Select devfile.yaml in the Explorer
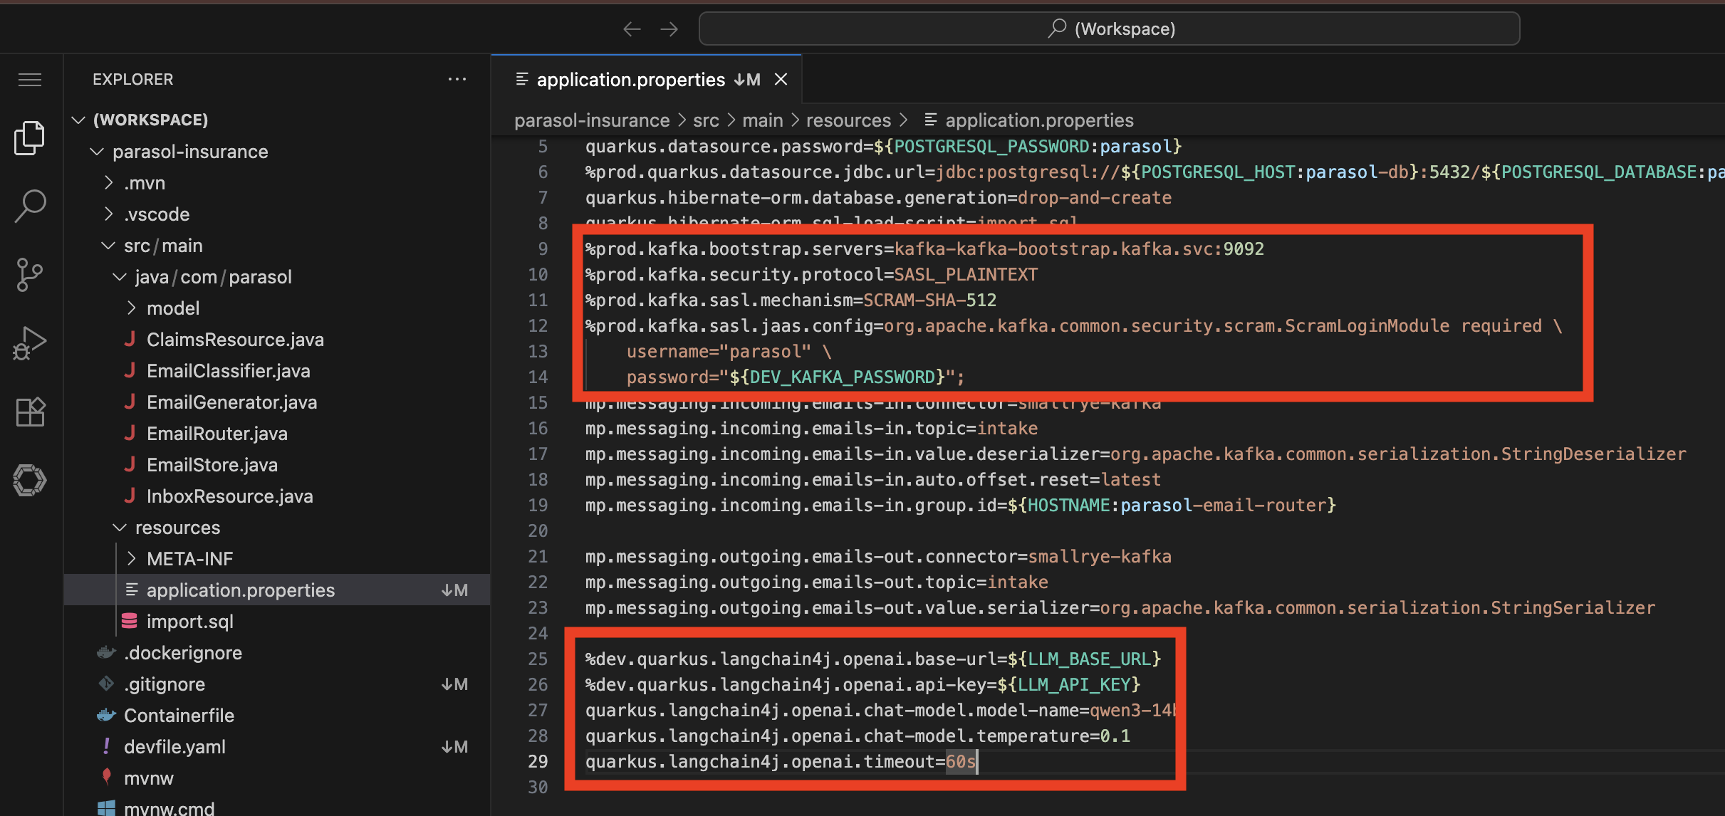Image resolution: width=1725 pixels, height=816 pixels. [174, 746]
